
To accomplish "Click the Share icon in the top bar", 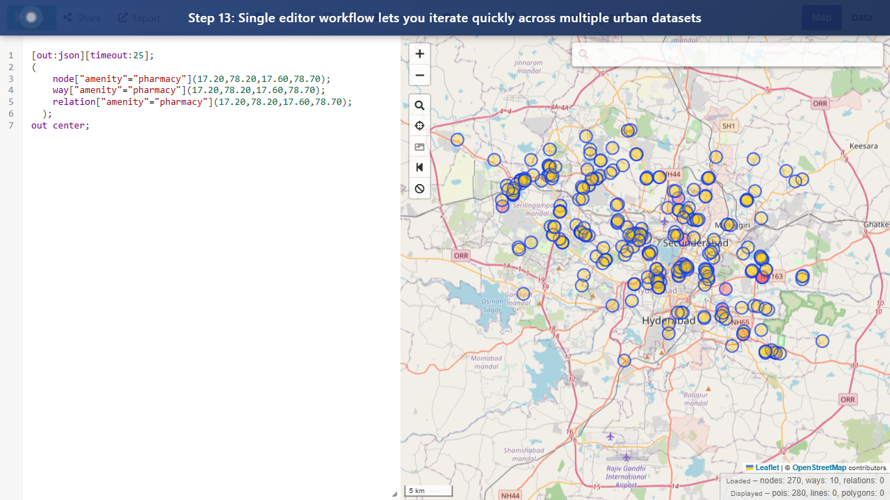I will click(x=68, y=17).
